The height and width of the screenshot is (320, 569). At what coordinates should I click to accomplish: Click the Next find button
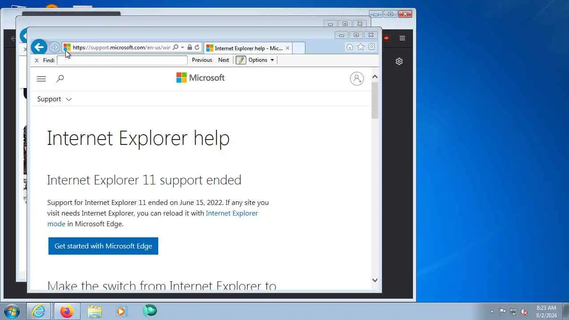pos(224,60)
